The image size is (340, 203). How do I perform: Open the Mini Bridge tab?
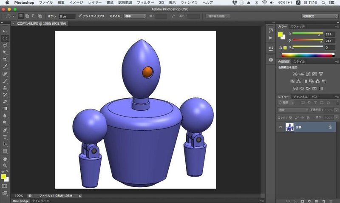(x=20, y=201)
